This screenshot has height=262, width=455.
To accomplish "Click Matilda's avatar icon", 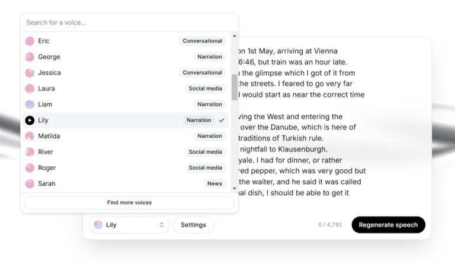I will click(30, 136).
